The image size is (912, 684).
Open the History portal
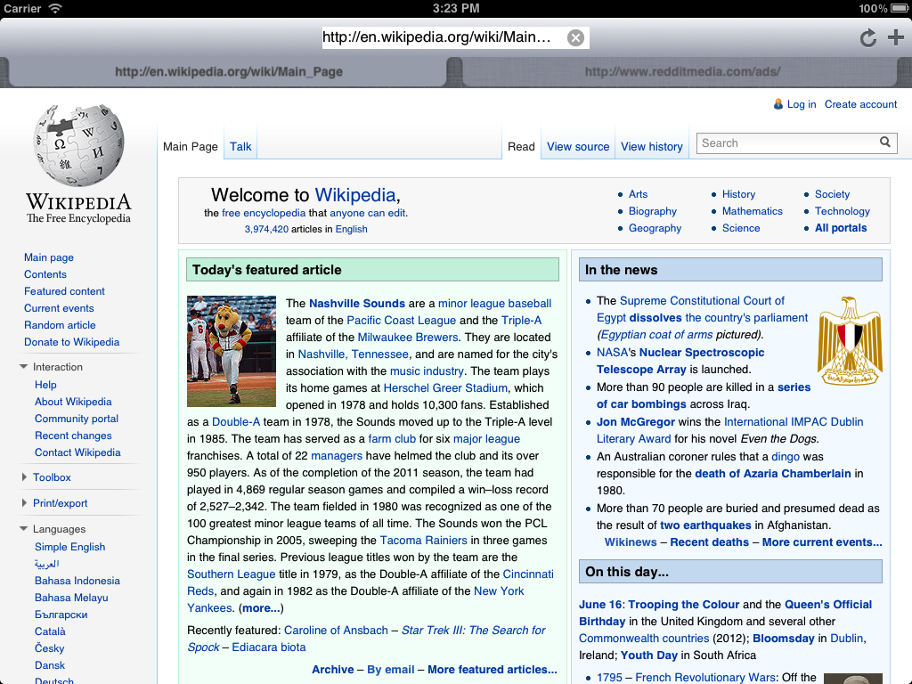[738, 194]
